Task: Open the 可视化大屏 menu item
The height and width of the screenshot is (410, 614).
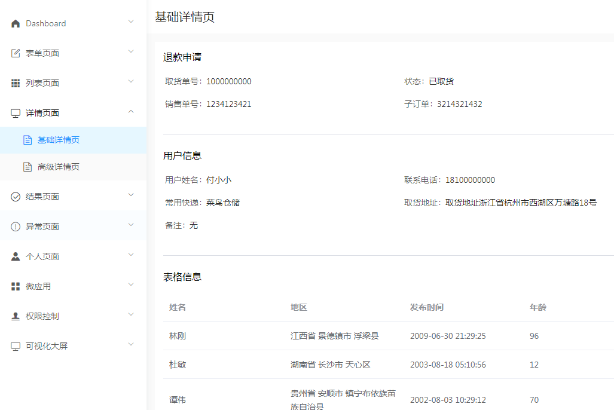Action: (73, 346)
